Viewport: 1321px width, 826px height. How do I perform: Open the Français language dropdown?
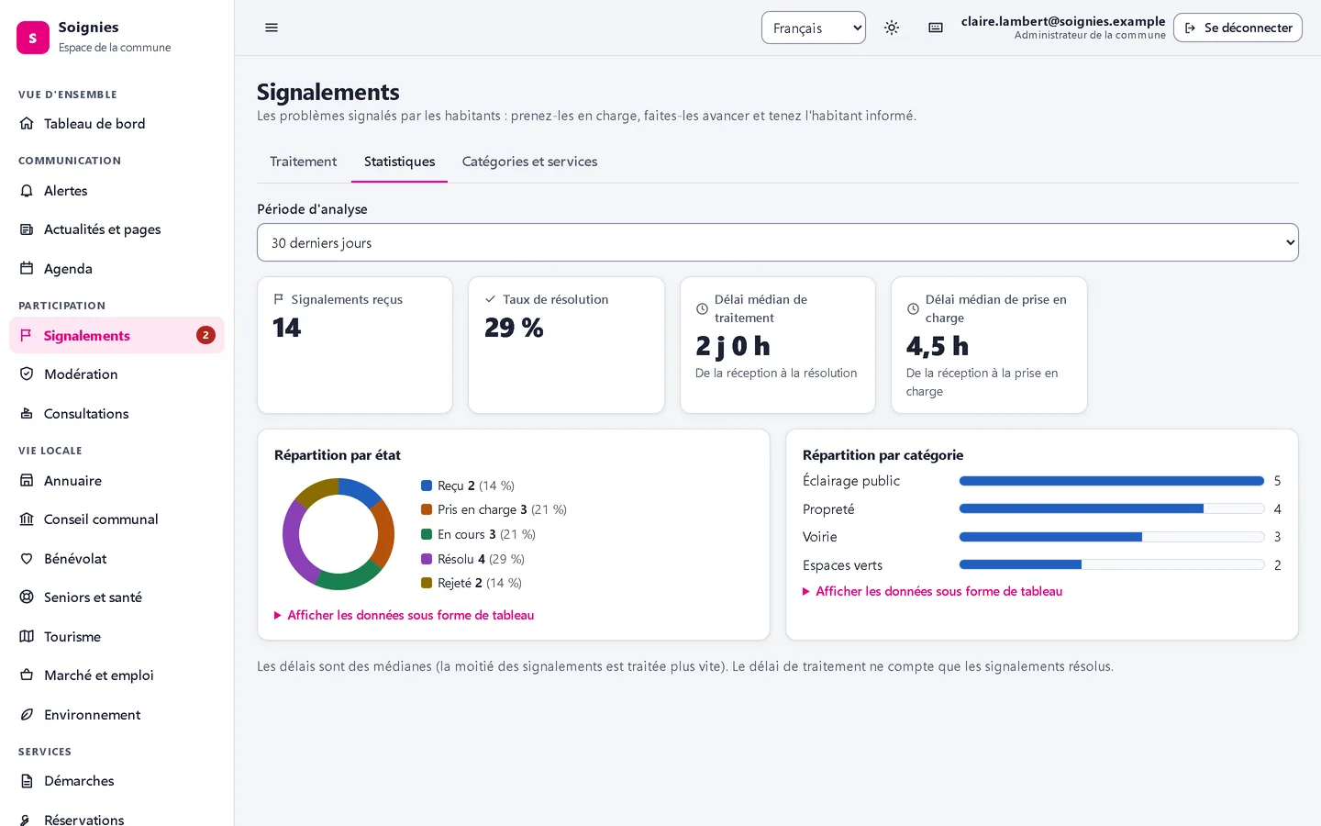pos(814,28)
